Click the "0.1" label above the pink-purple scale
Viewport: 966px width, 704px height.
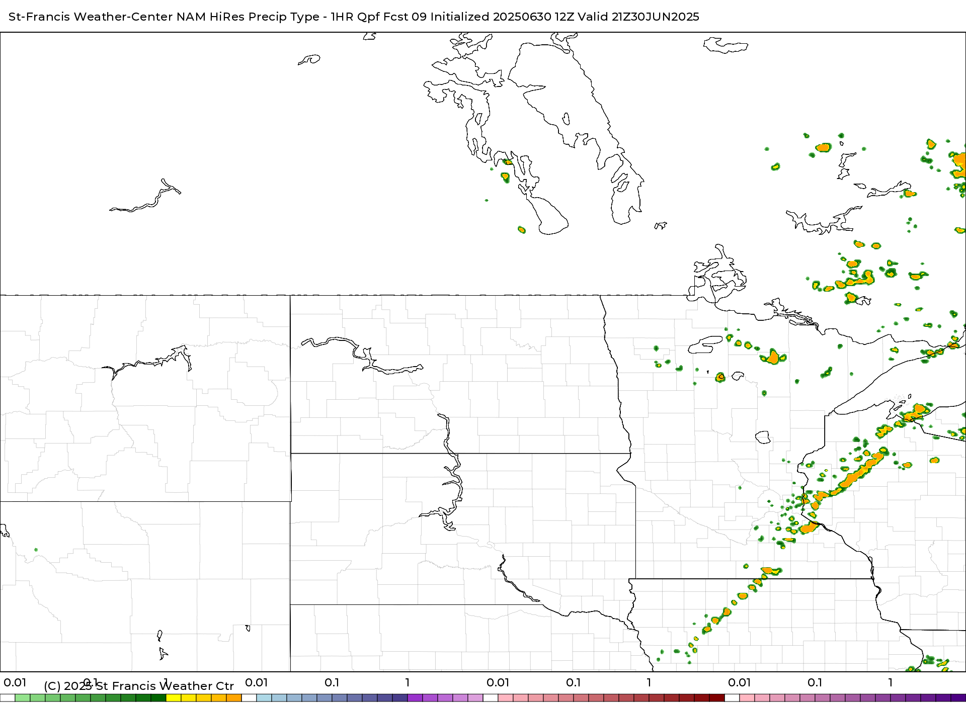pos(815,682)
